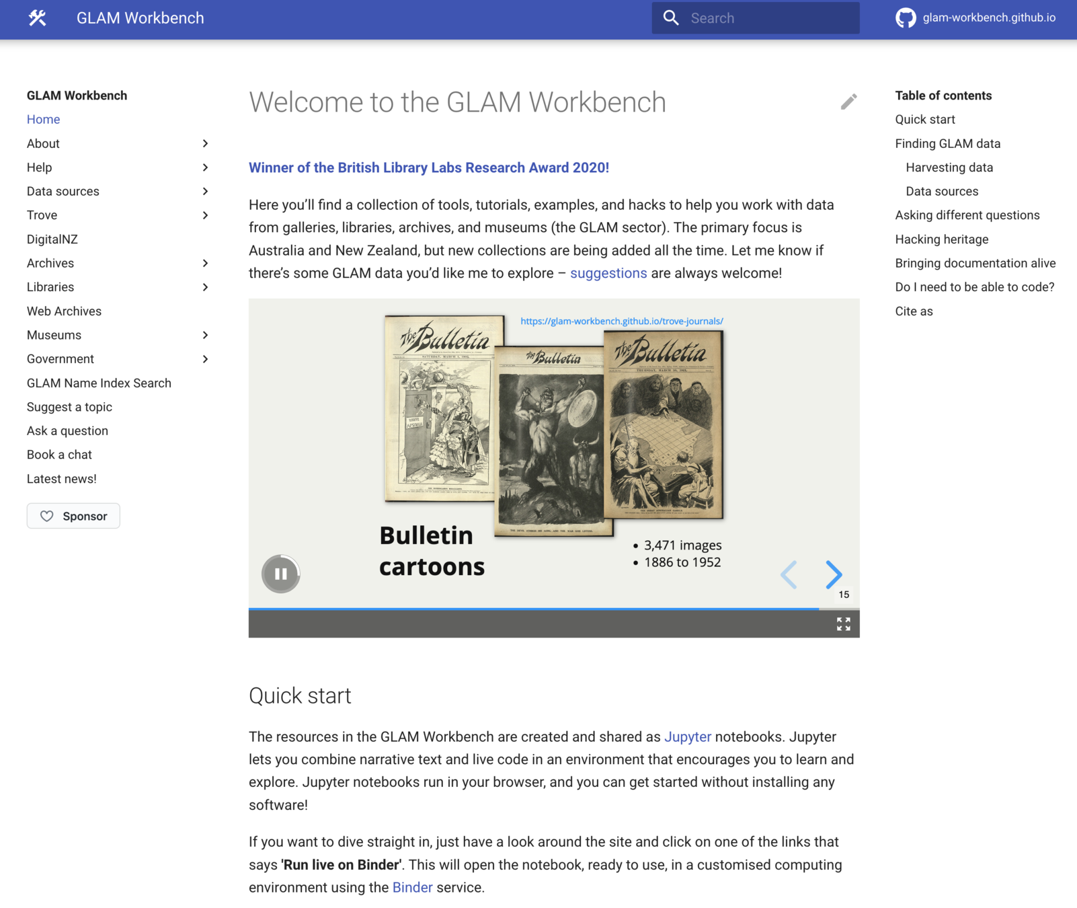Open Latest news! page
This screenshot has height=908, width=1077.
(x=62, y=479)
